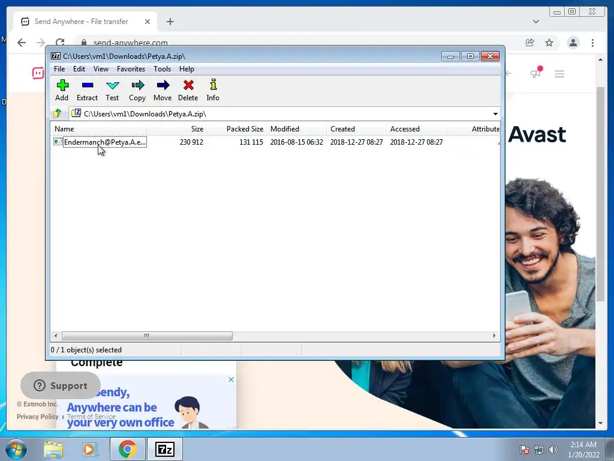Sort by the Name column header
Viewport: 614px width, 461px height.
click(99, 129)
